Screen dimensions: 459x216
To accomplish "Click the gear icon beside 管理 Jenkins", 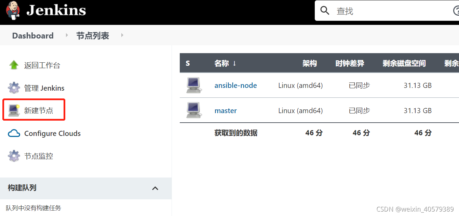I will click(14, 88).
